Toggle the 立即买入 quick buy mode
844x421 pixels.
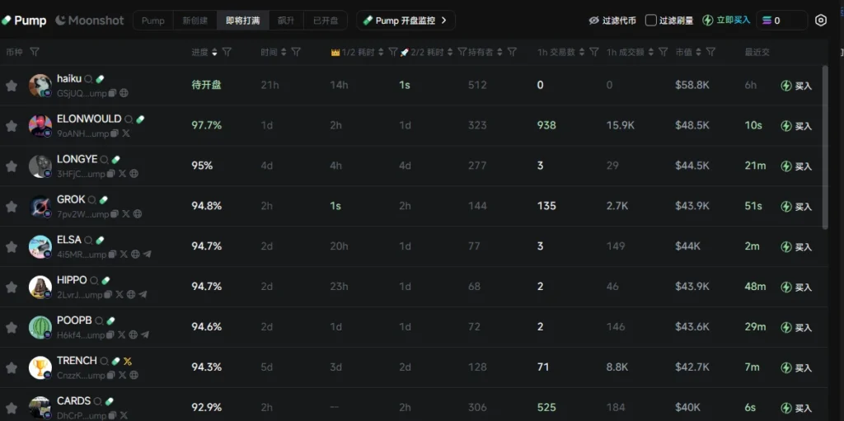click(x=725, y=21)
